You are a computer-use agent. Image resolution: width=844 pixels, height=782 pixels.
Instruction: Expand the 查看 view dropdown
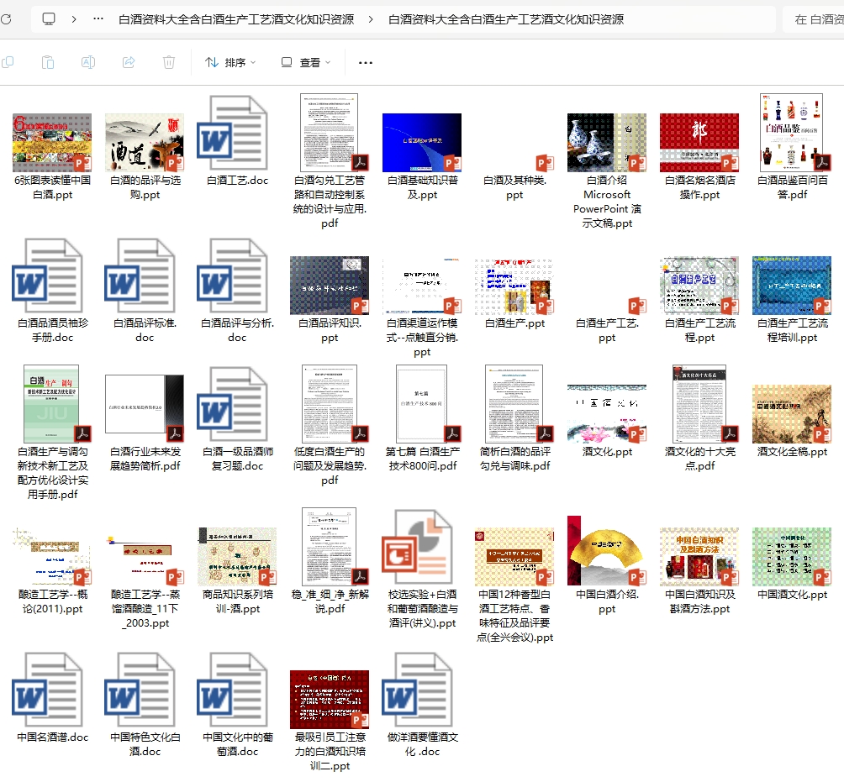306,62
